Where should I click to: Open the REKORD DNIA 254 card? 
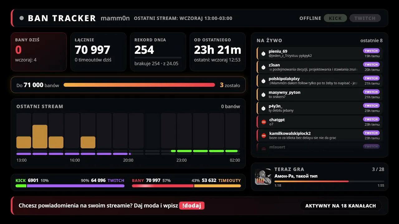click(158, 52)
